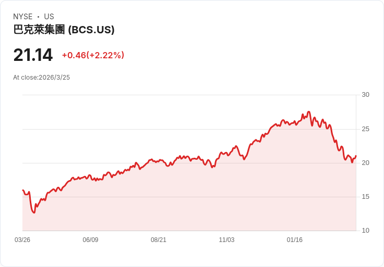Click the 25 label on price axis
Image resolution: width=384 pixels, height=267 pixels.
366,129
